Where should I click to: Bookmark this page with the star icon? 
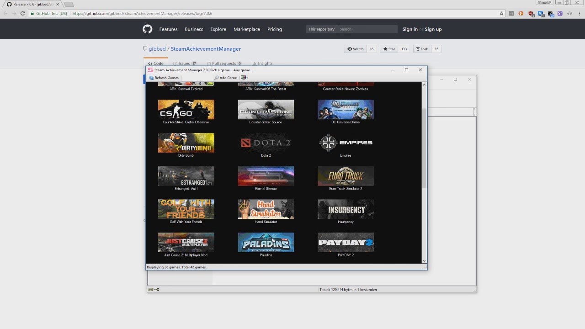tap(501, 13)
